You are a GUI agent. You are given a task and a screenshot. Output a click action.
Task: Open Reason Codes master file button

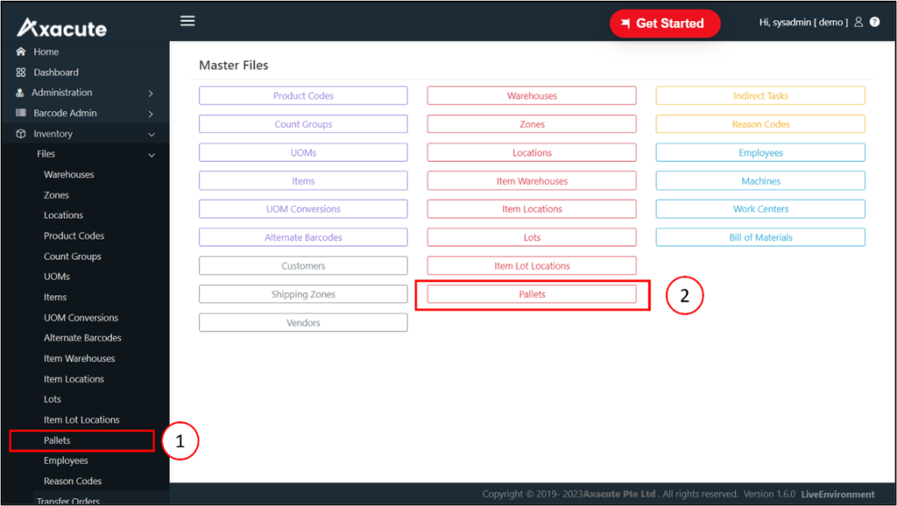pos(760,124)
